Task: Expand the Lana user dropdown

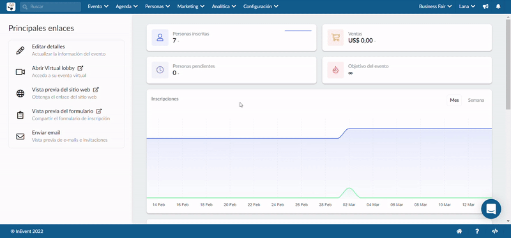Action: pos(467,6)
